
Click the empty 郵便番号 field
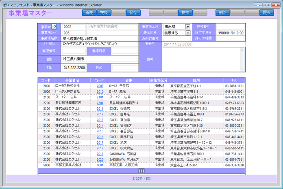coord(74,51)
